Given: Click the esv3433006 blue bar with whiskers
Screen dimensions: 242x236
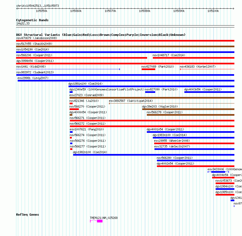Looking at the screenshot, I should (218, 172).
